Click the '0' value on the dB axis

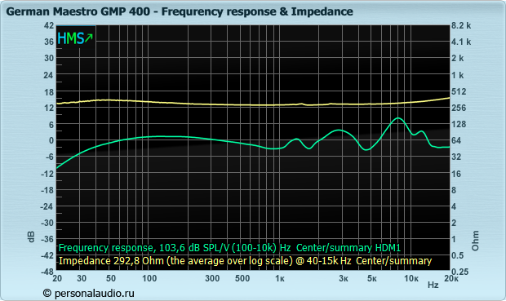click(x=51, y=140)
